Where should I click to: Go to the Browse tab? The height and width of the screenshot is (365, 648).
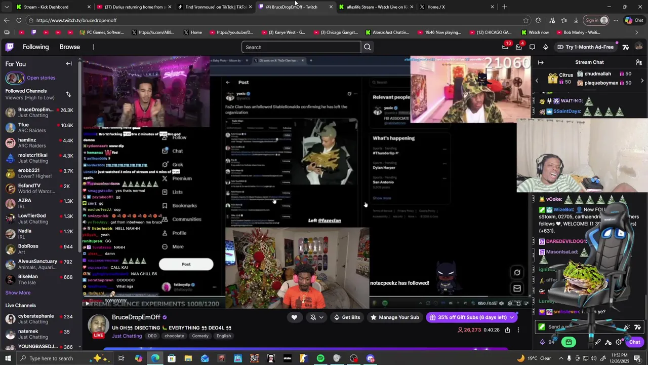coord(70,47)
